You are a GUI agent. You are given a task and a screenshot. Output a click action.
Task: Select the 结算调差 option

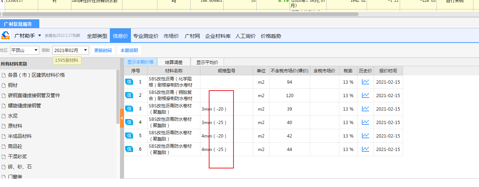click(174, 62)
